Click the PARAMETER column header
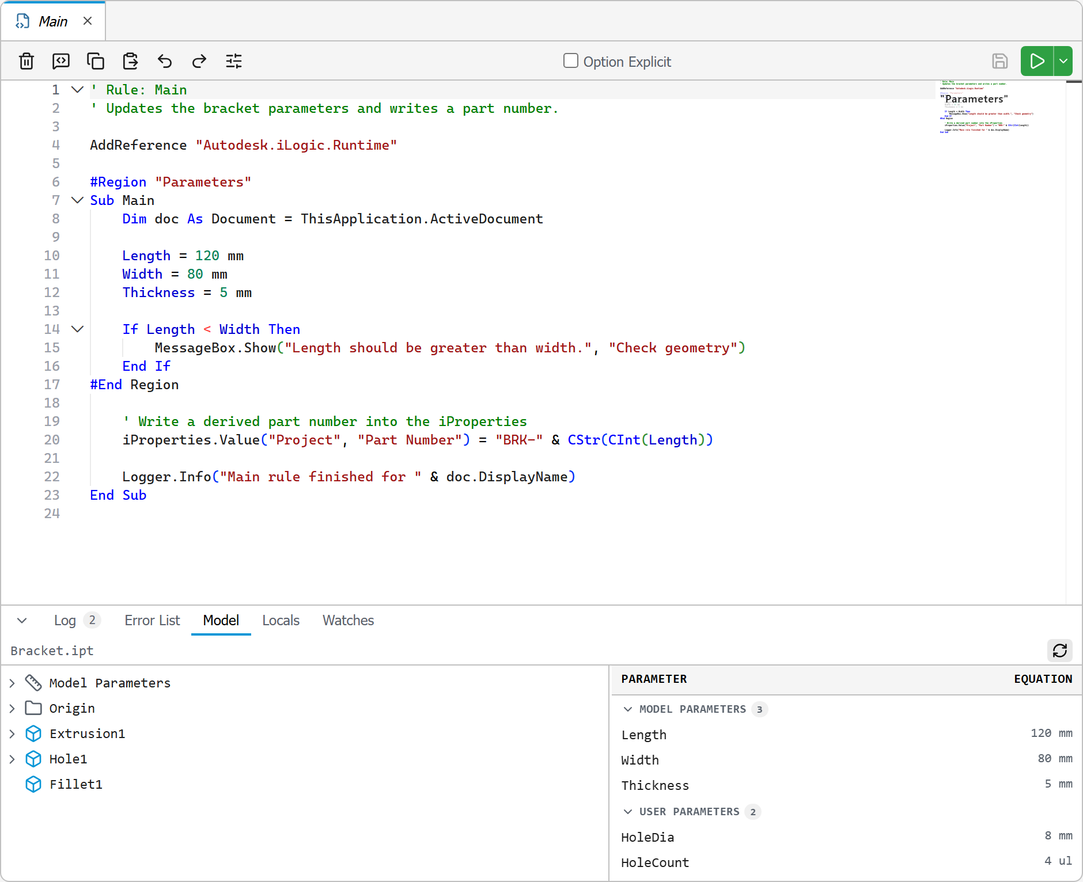 pyautogui.click(x=654, y=679)
